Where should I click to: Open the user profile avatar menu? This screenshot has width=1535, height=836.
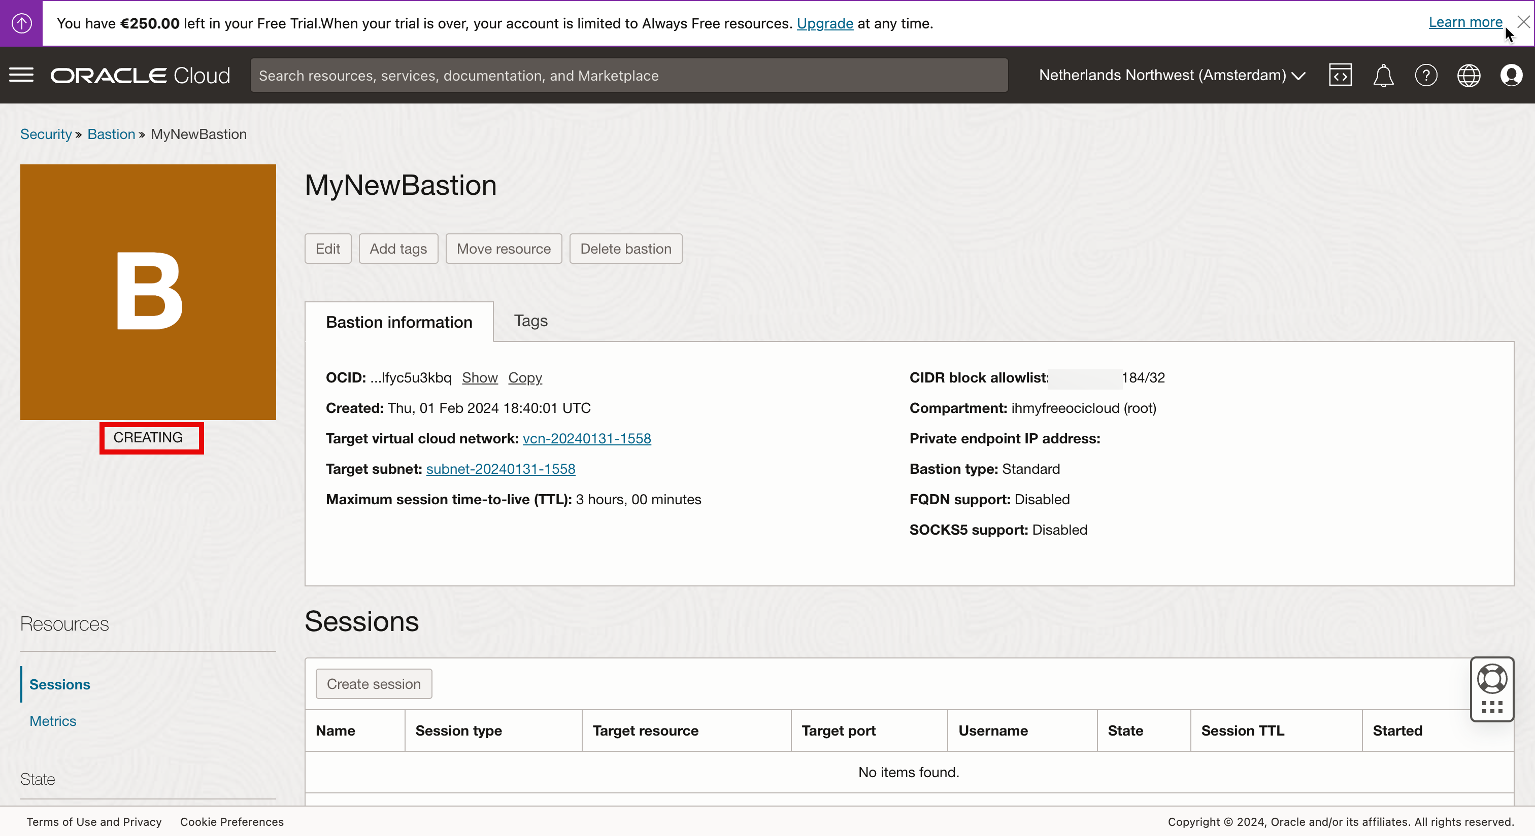tap(1511, 76)
